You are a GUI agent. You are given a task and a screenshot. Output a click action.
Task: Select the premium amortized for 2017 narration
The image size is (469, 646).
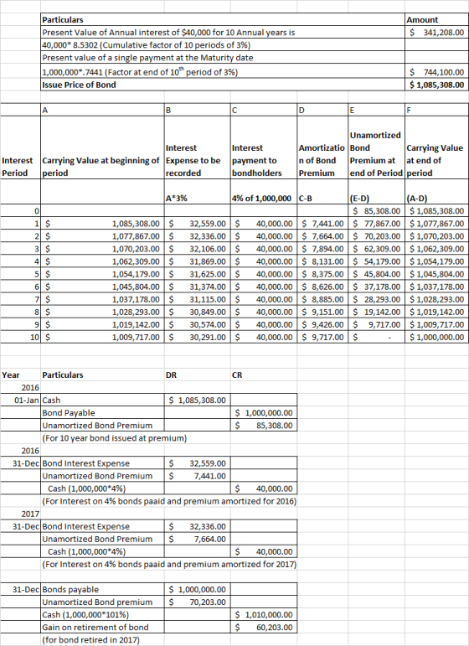click(x=169, y=564)
